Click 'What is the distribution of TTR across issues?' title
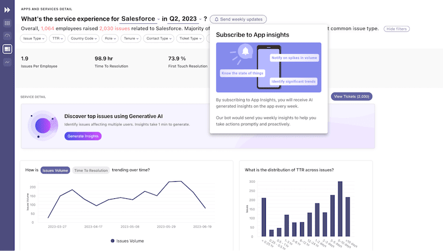The width and height of the screenshot is (443, 251). tap(289, 170)
